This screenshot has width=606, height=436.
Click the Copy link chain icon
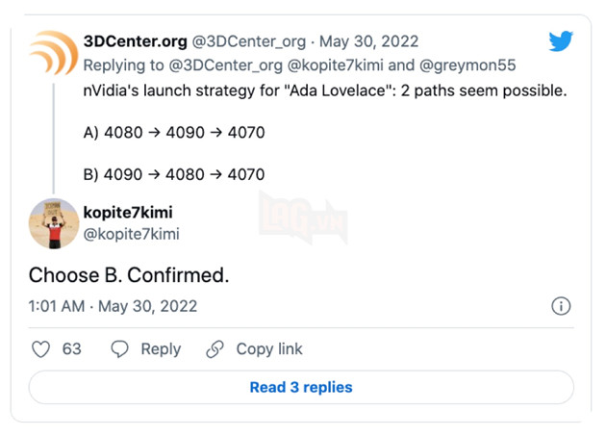tap(215, 349)
